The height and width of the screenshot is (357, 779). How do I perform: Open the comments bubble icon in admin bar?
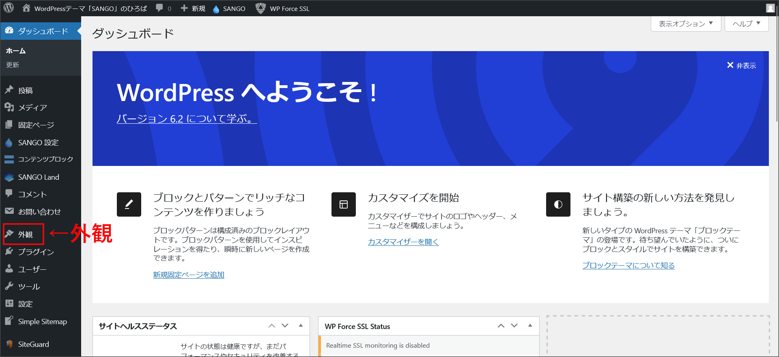tap(159, 9)
